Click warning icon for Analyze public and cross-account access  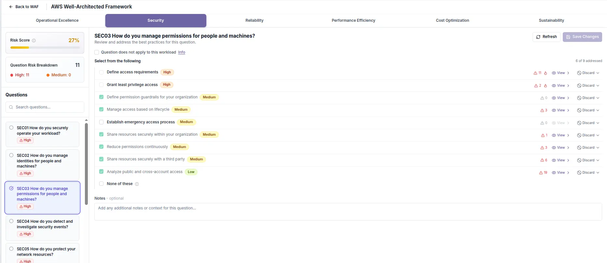tap(541, 173)
